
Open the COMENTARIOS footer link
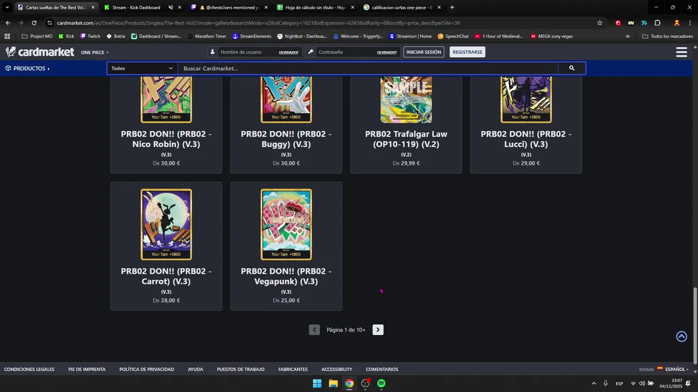click(382, 369)
